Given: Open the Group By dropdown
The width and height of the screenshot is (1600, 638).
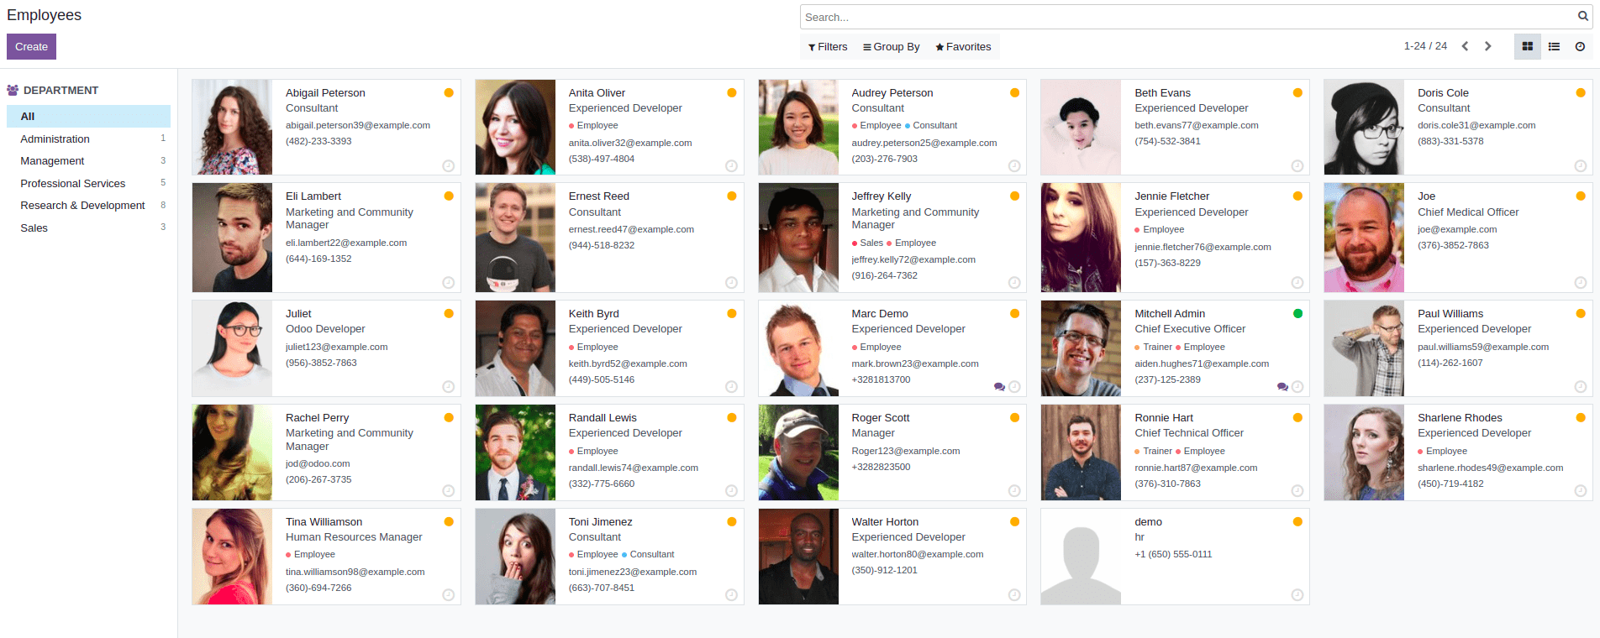Looking at the screenshot, I should [x=892, y=47].
